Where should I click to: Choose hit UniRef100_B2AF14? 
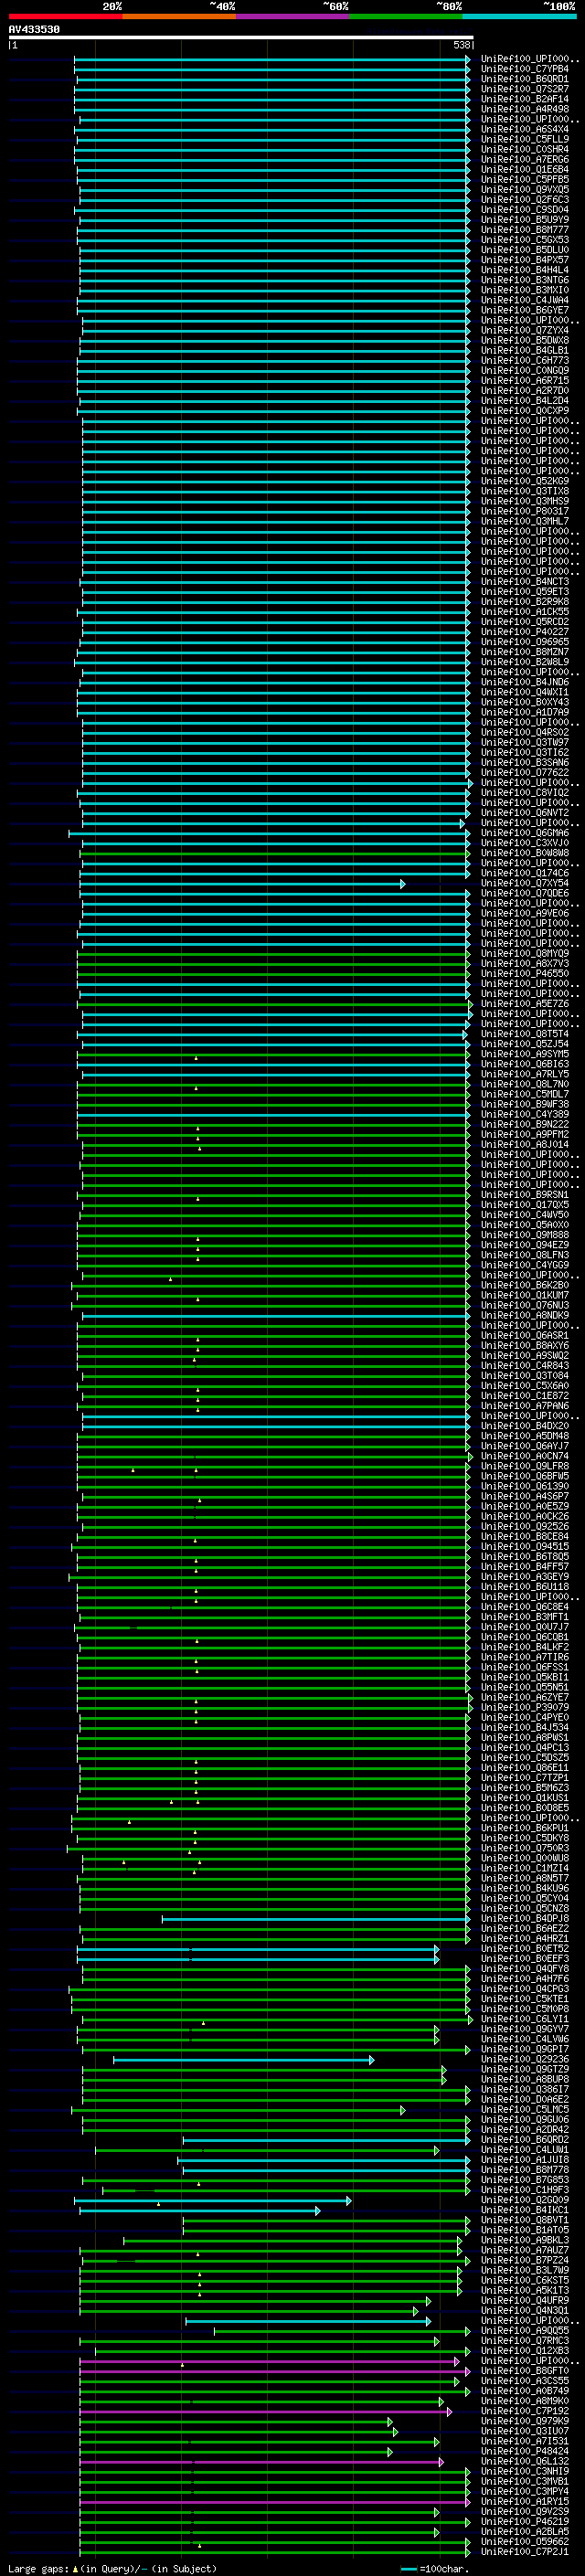pyautogui.click(x=525, y=99)
